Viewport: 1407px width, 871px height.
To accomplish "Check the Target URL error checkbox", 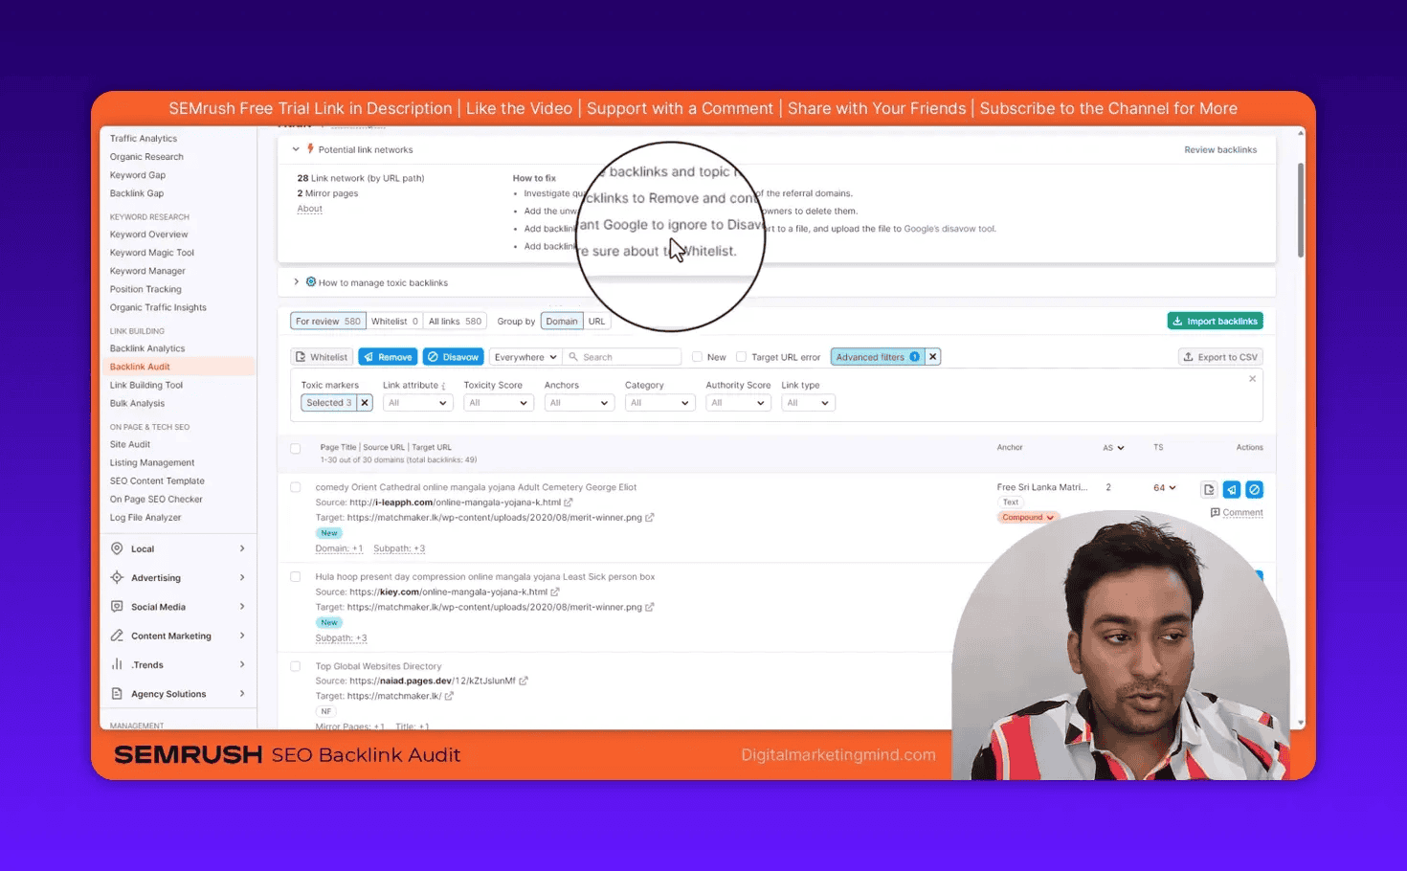I will (x=742, y=356).
